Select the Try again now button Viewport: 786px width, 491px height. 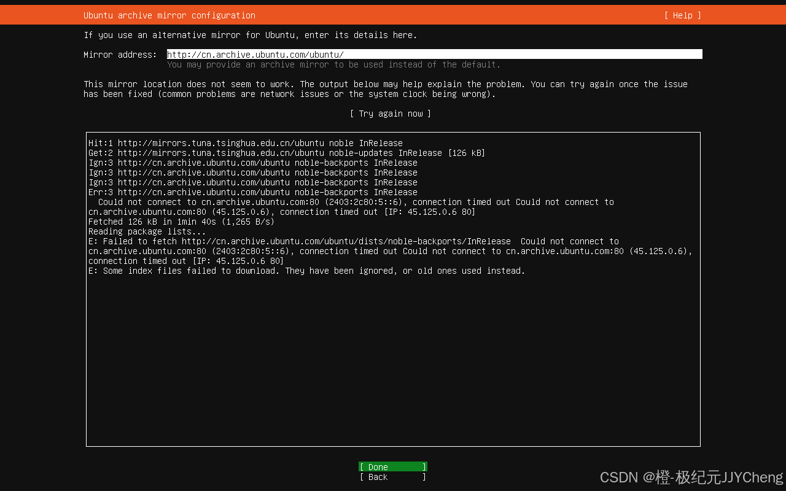point(391,114)
